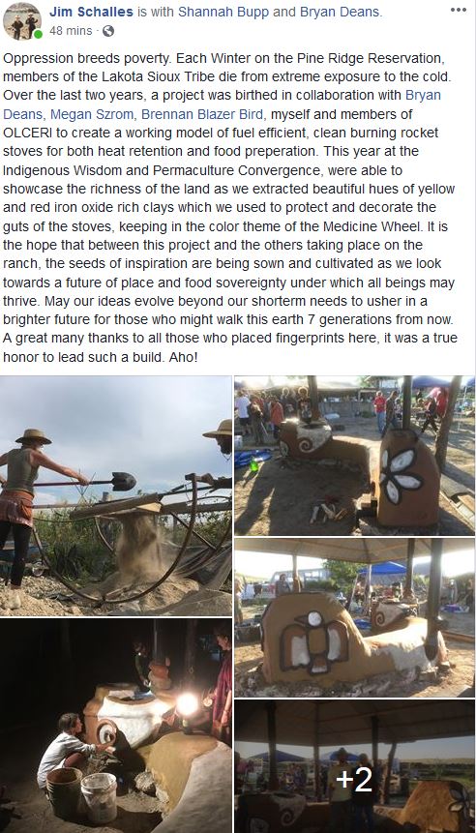This screenshot has height=833, width=476.
Task: Open nighttime photo of man plastering stove
Action: pyautogui.click(x=116, y=726)
